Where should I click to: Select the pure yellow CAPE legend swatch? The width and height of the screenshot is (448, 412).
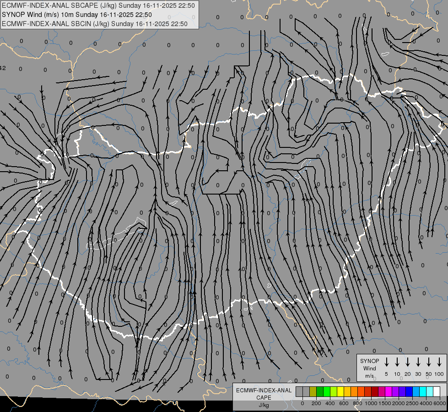(x=340, y=391)
